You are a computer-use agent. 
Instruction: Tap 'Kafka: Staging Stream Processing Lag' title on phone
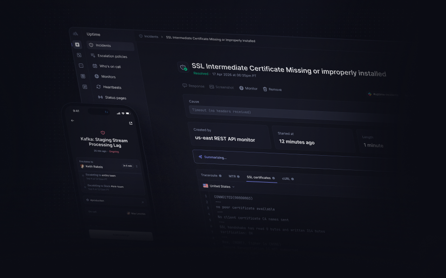pyautogui.click(x=104, y=142)
